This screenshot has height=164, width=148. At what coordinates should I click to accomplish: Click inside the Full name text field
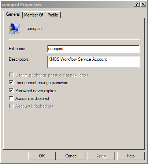tap(93, 49)
